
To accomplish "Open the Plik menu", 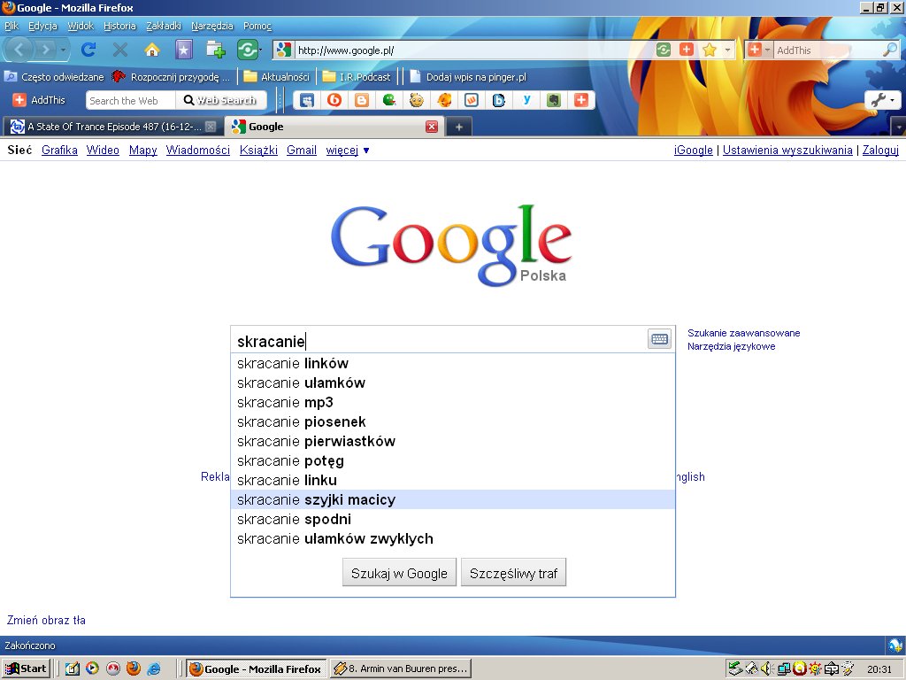I will tap(12, 26).
